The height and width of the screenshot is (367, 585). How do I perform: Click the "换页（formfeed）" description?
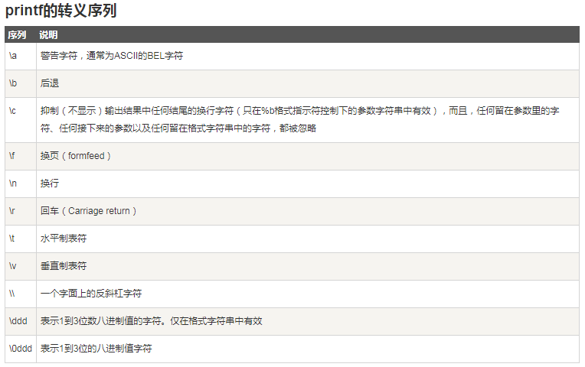pos(76,156)
